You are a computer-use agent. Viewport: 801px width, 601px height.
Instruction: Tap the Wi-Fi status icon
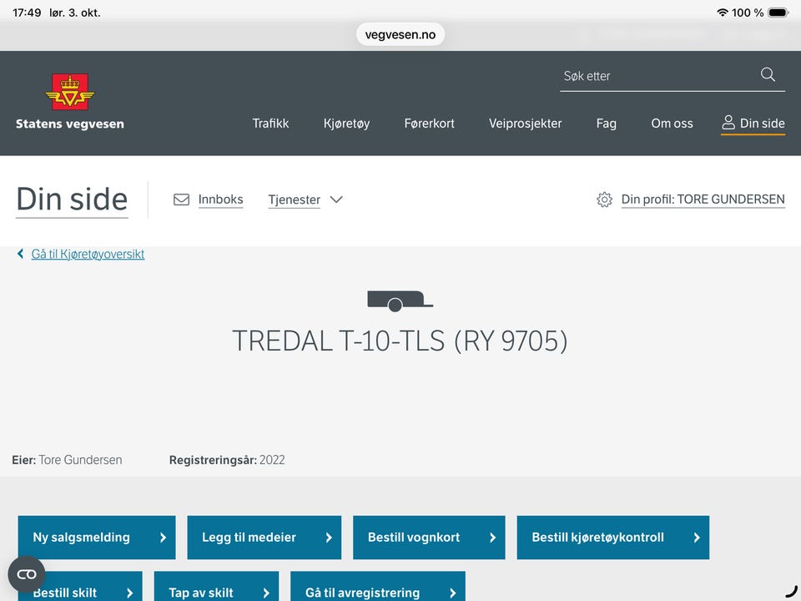pos(723,13)
